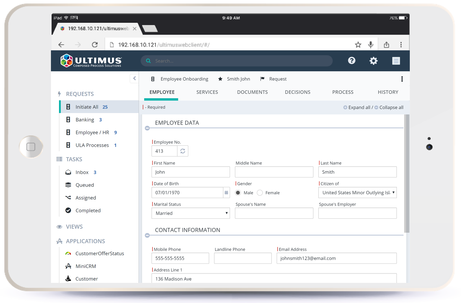Image resolution: width=461 pixels, height=303 pixels.
Task: Click the Address Line 1 field
Action: pyautogui.click(x=274, y=278)
